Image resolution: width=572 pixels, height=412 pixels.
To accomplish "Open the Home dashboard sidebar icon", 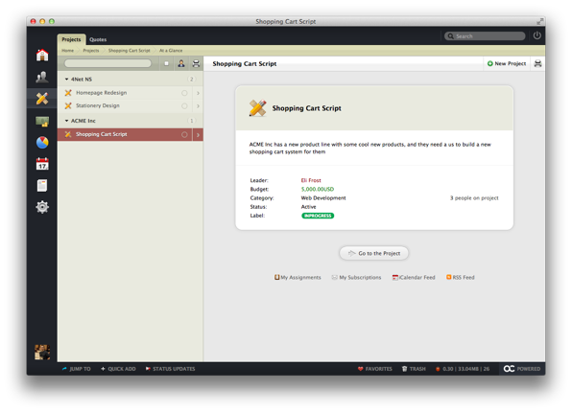I will 42,56.
